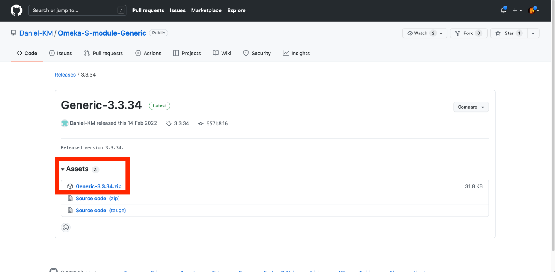555x272 pixels.
Task: Click the Latest release badge
Action: [x=159, y=106]
